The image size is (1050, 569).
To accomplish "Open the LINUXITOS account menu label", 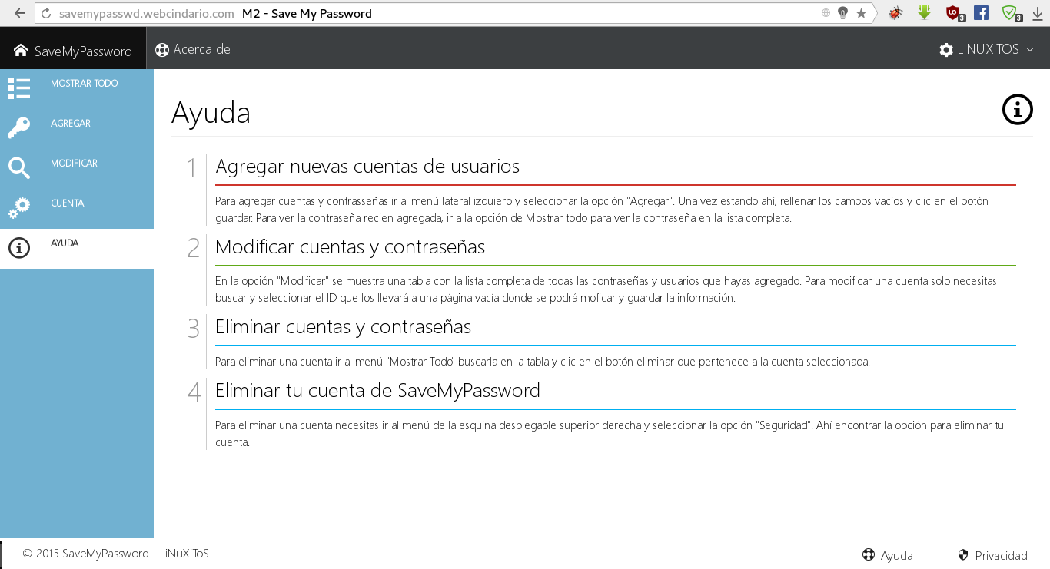I will pos(988,49).
